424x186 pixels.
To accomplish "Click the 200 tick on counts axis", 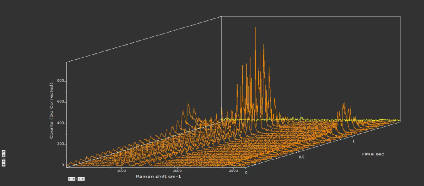I will [x=60, y=144].
